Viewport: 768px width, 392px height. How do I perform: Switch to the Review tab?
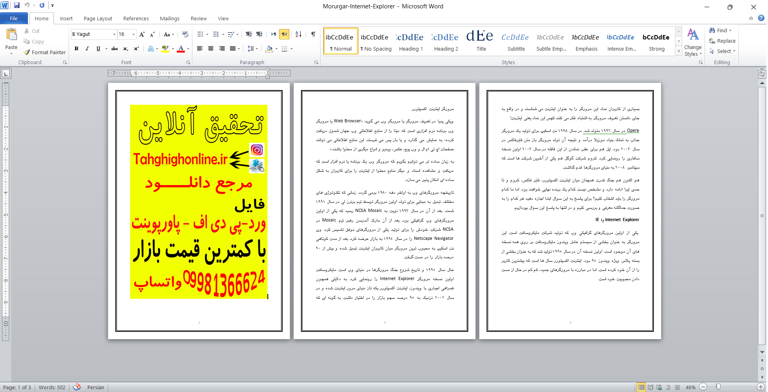pyautogui.click(x=198, y=18)
